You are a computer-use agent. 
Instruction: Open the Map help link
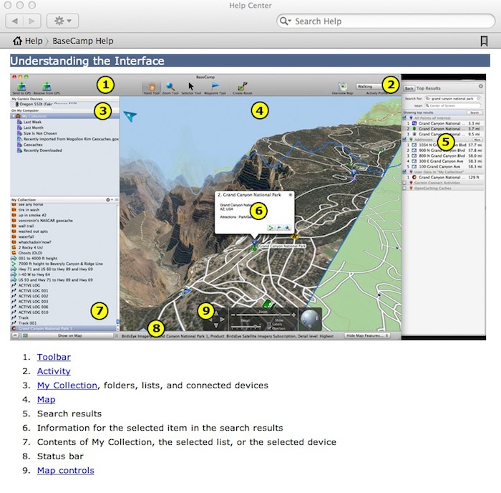pos(46,399)
